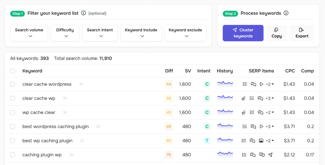Click the list SERP icon in clear cache wp row
Screen dimensions: 325x165
point(252,98)
